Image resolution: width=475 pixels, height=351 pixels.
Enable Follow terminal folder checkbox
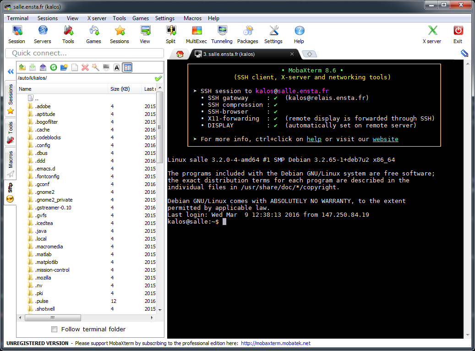coord(54,329)
